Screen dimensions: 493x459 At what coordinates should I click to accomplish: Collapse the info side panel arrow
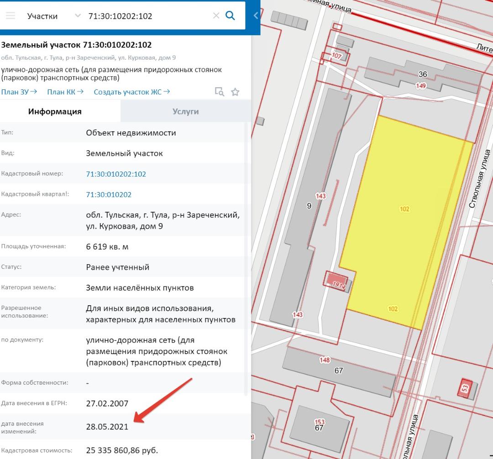255,16
